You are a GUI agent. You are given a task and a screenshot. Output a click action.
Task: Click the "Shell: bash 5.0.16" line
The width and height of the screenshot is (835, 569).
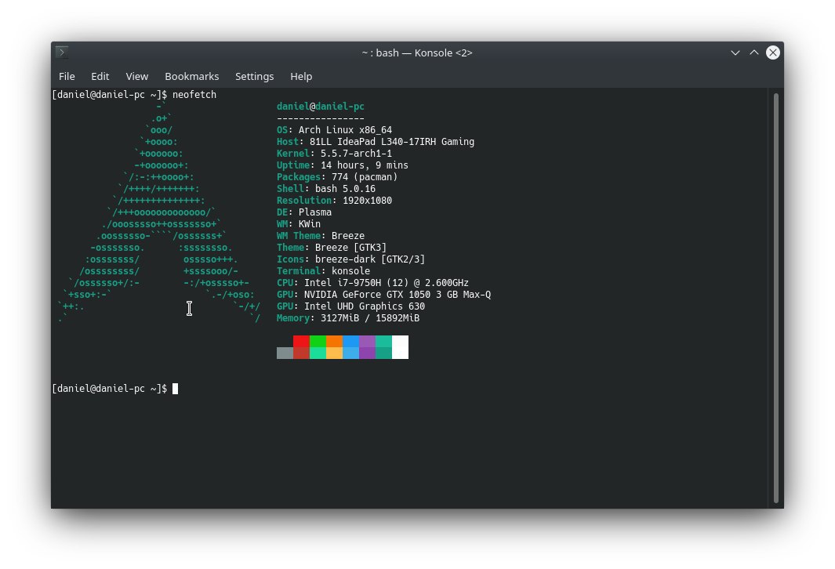(x=326, y=188)
